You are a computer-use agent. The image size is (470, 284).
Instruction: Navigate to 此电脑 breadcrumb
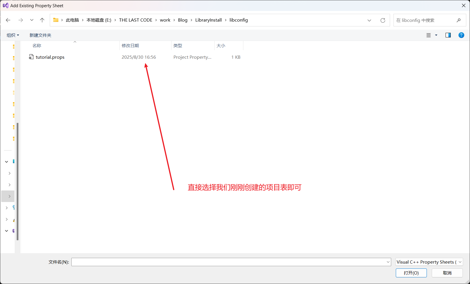(x=72, y=20)
